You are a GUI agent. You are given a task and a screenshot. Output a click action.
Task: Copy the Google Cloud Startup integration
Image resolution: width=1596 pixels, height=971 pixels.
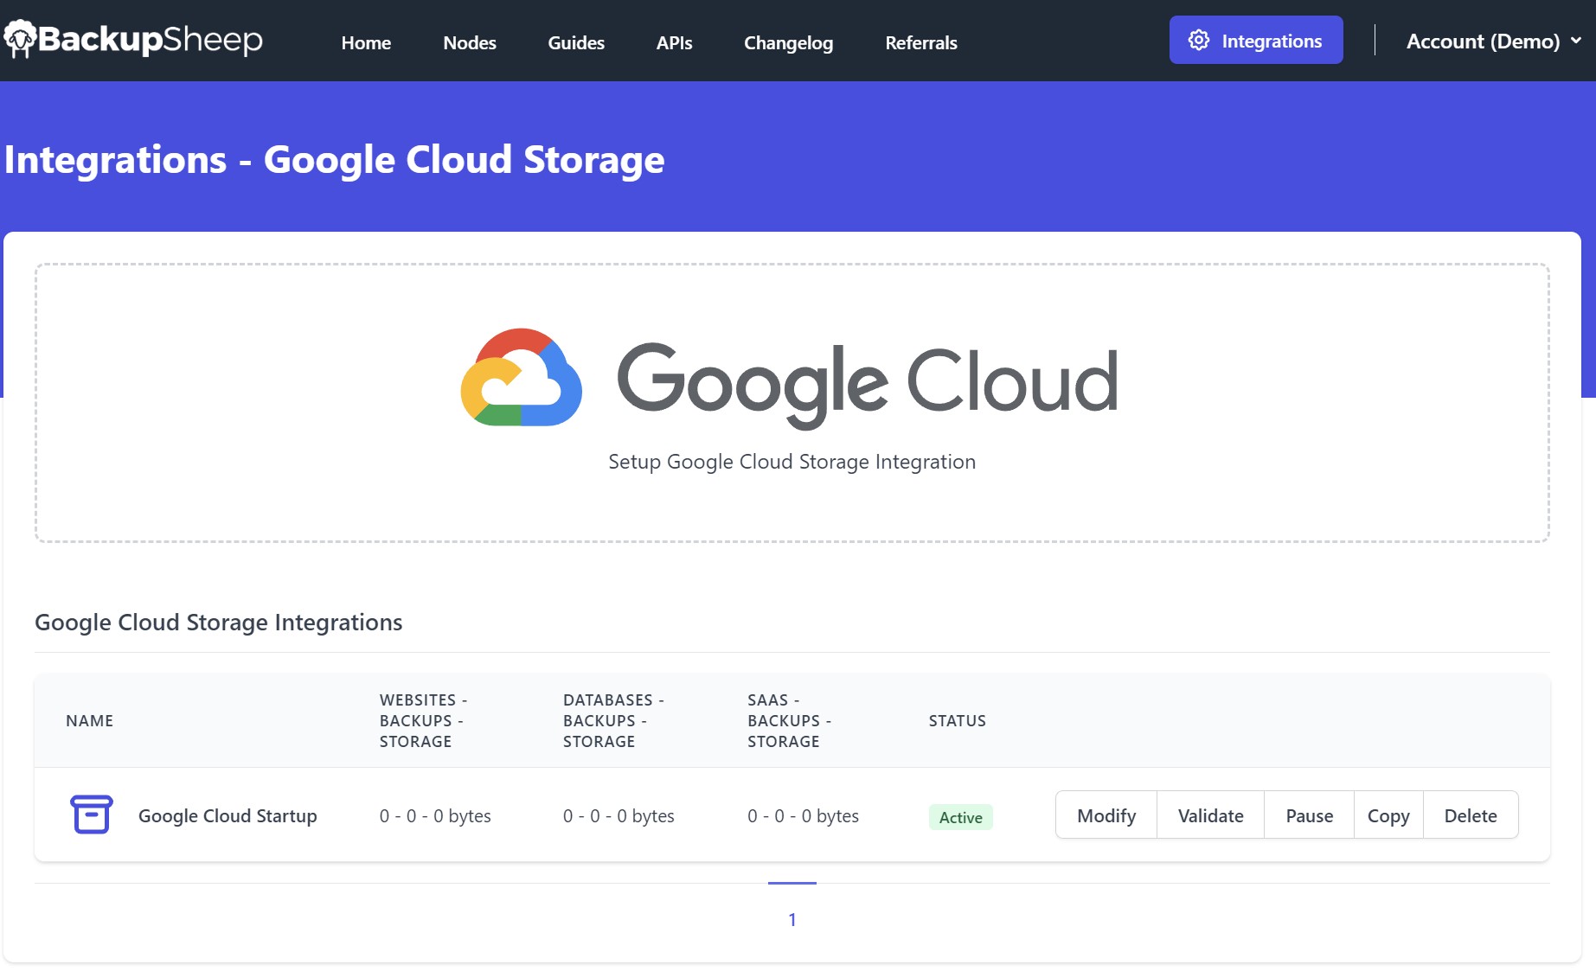1388,814
